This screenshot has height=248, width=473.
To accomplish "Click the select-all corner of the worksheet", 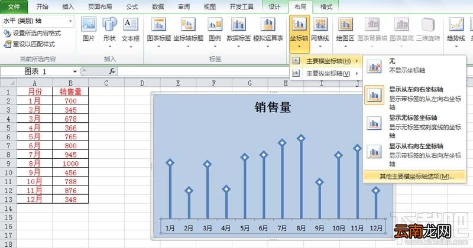I will coord(8,83).
